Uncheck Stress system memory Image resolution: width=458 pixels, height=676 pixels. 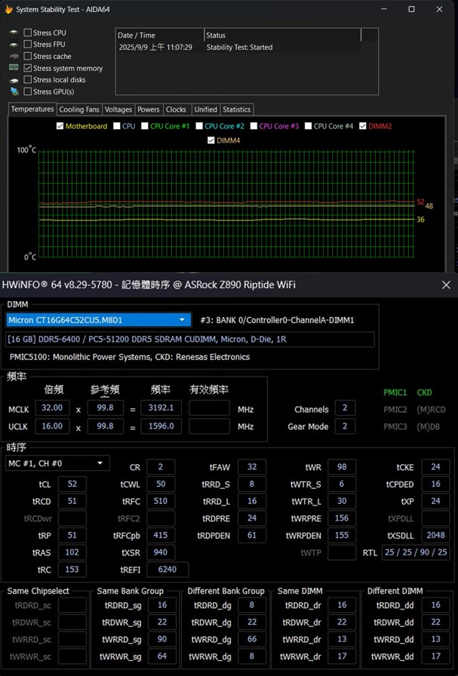coord(28,68)
